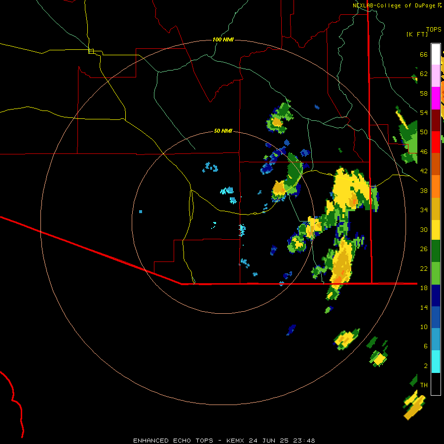444x444 pixels.
Task: Click the 30 legend value
Action: [x=424, y=229]
